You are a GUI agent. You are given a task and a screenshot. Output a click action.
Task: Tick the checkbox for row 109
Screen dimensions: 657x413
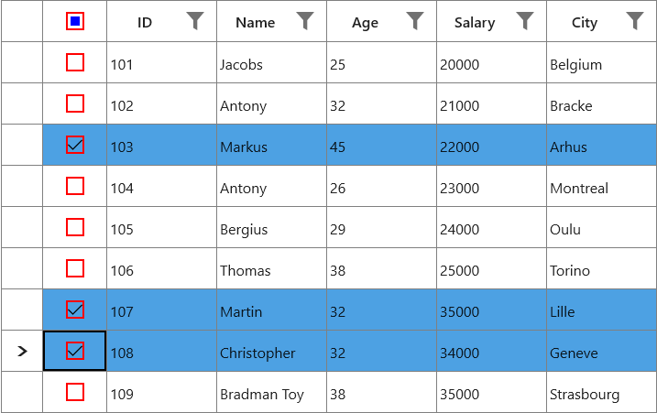[x=75, y=392]
